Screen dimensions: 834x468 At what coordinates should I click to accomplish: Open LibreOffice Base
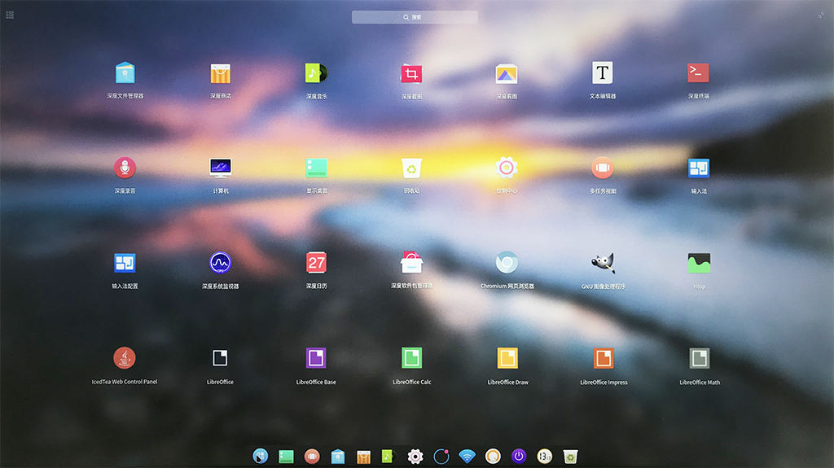(316, 358)
